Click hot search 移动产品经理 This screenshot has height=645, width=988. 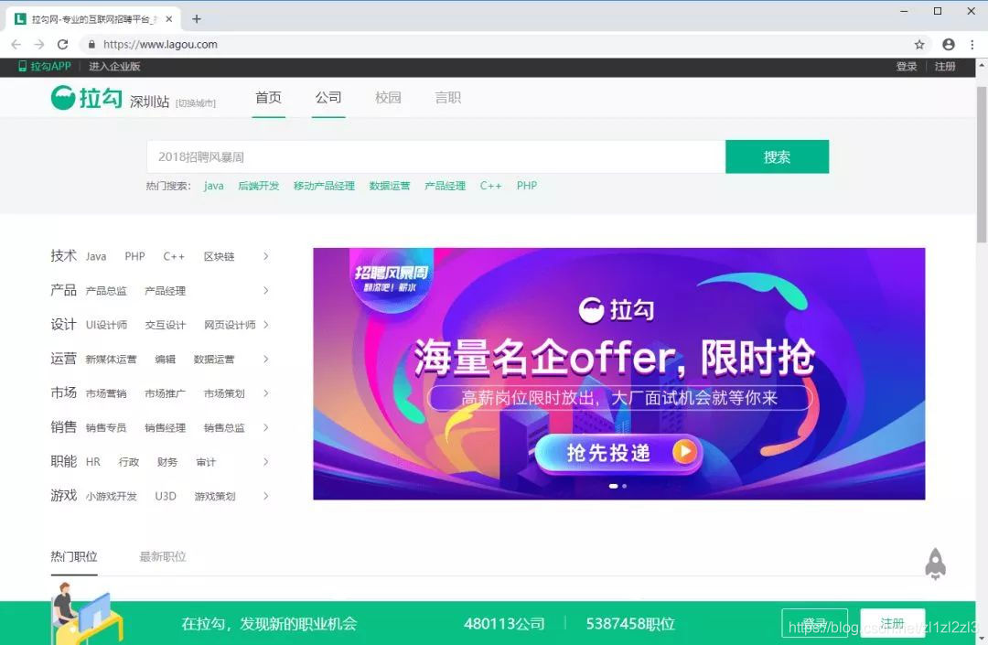[x=324, y=186]
